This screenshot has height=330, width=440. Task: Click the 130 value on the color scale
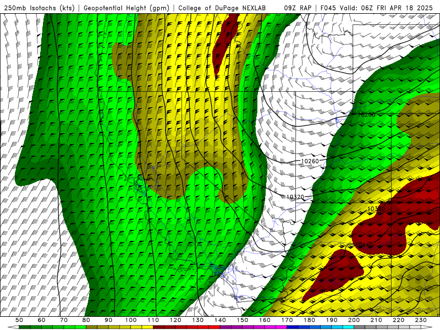pyautogui.click(x=198, y=320)
